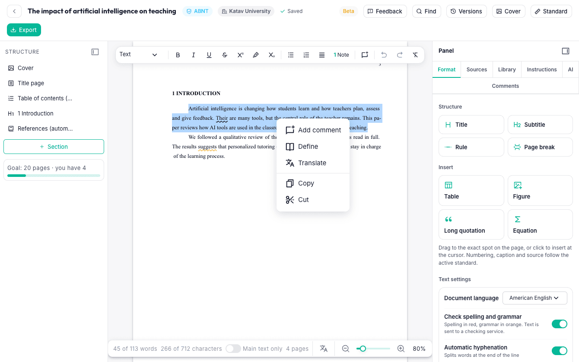The image size is (579, 362).
Task: Open the text alignment icon
Action: (x=322, y=55)
